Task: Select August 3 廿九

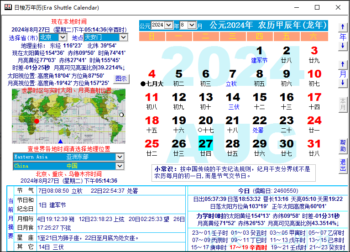Action: pos(314,55)
